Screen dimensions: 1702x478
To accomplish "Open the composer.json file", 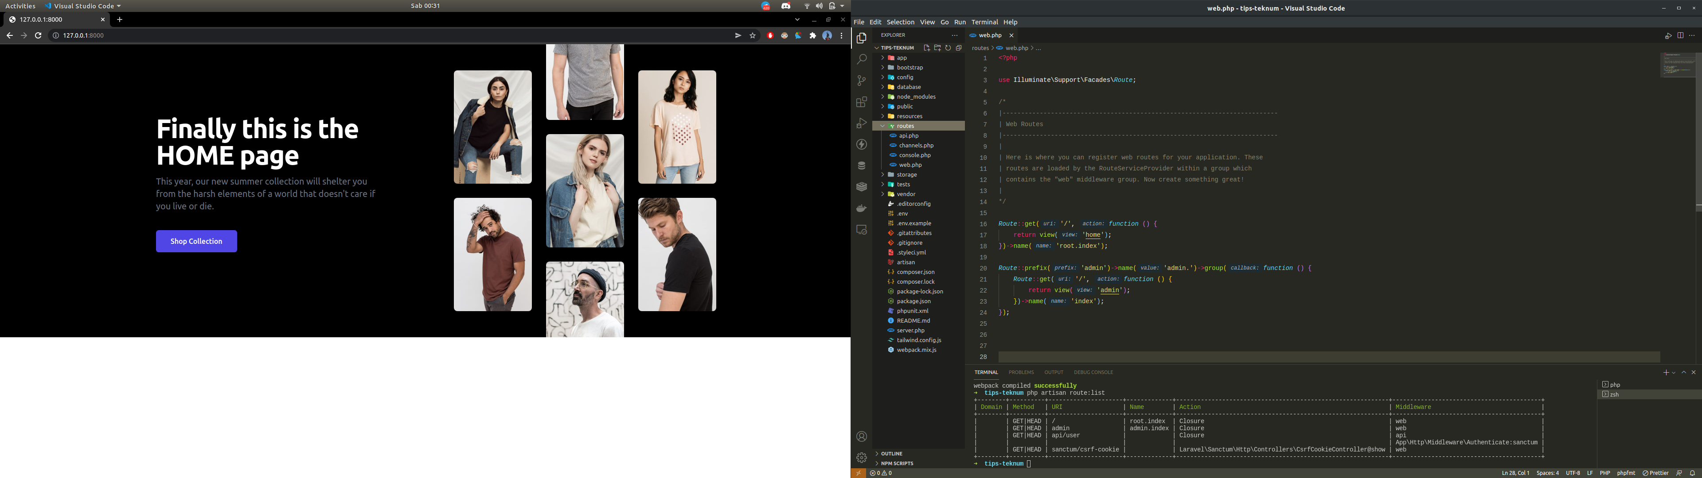I will point(915,272).
